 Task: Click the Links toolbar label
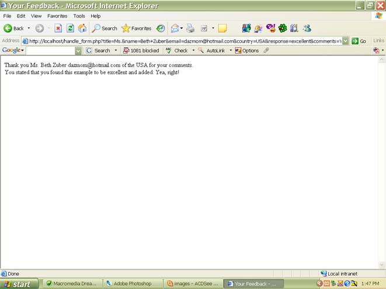[x=378, y=41]
